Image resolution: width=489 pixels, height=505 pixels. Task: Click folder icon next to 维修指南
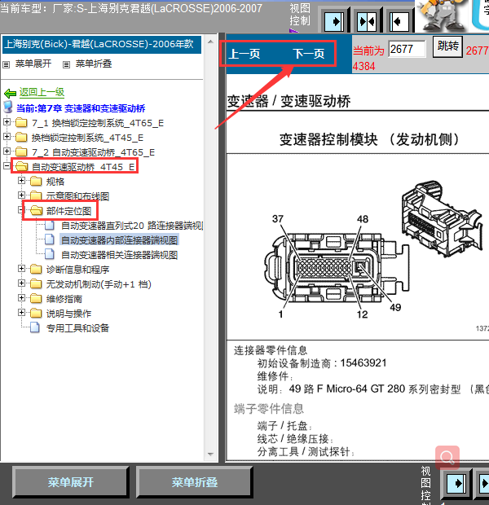(x=36, y=298)
